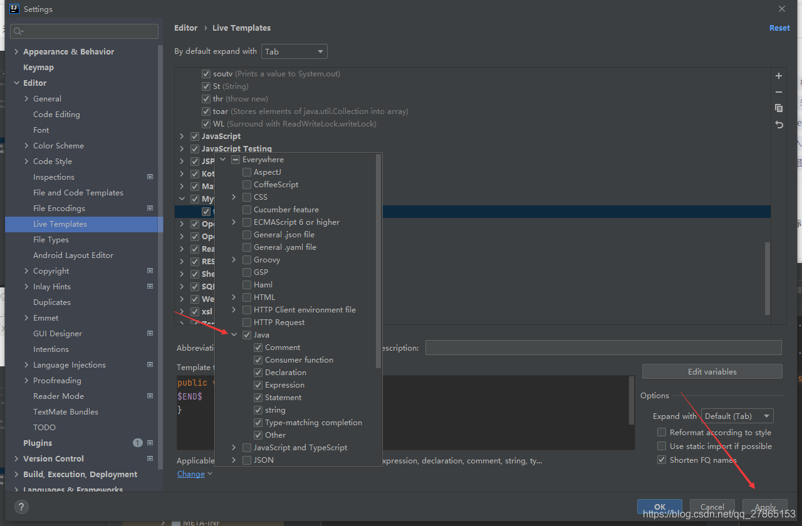Click the project-level icon next to File Encodings

point(150,209)
